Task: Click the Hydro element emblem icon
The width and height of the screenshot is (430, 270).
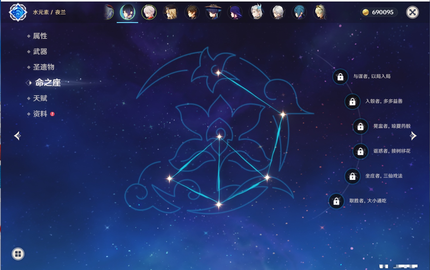Action: tap(18, 12)
